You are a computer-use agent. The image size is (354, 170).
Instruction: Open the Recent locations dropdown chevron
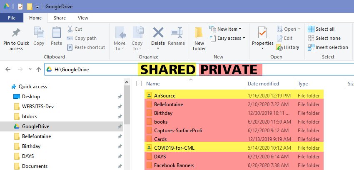click(x=30, y=69)
